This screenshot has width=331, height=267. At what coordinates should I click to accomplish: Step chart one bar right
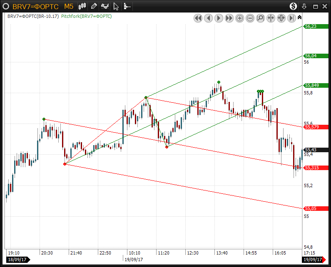(219, 18)
